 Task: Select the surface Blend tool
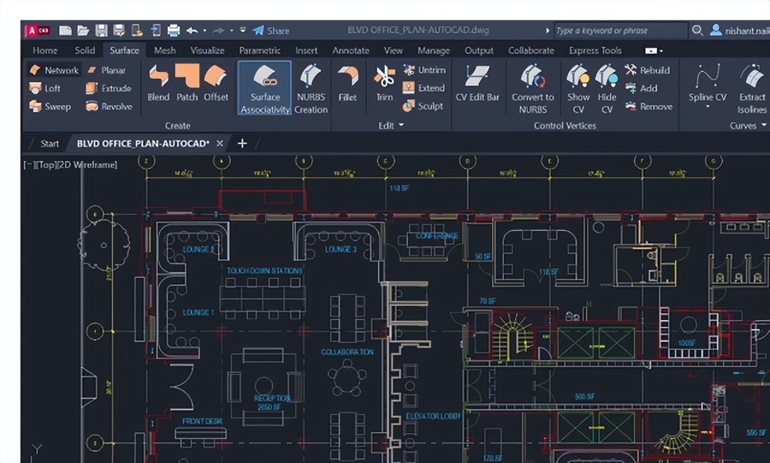(158, 84)
